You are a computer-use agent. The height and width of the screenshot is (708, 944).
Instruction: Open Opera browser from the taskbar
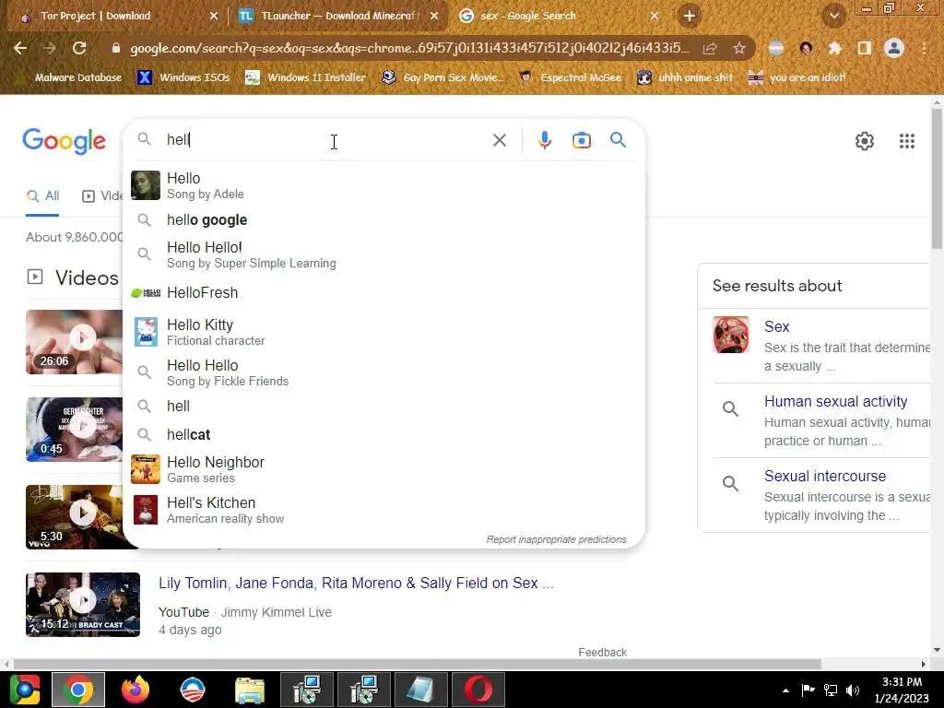pos(478,690)
